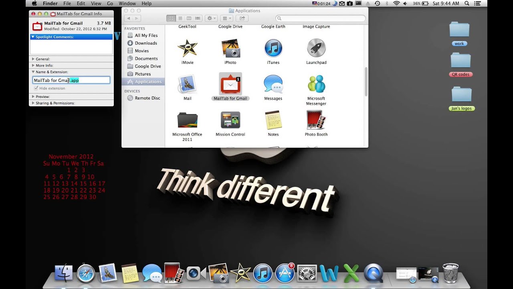Expand the Sharing & Permissions section
Viewport: 513px width, 289px height.
coord(33,103)
